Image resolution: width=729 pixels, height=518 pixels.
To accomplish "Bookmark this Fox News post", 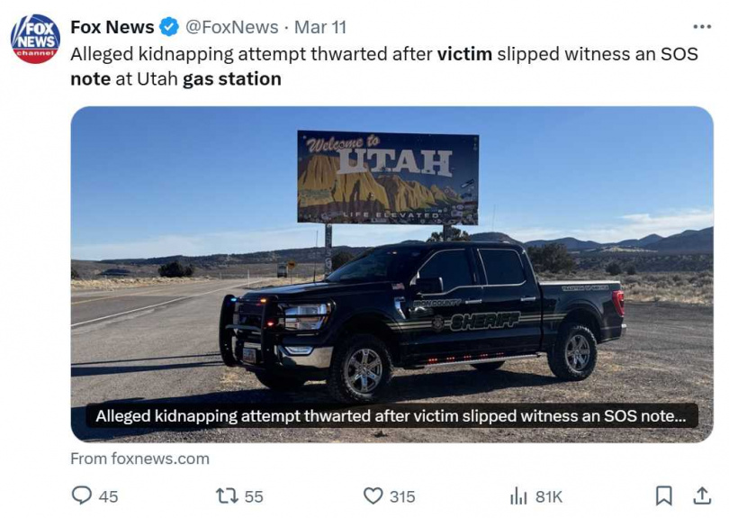I will [663, 495].
